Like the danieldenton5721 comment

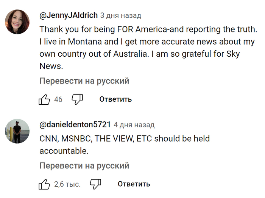(x=45, y=184)
